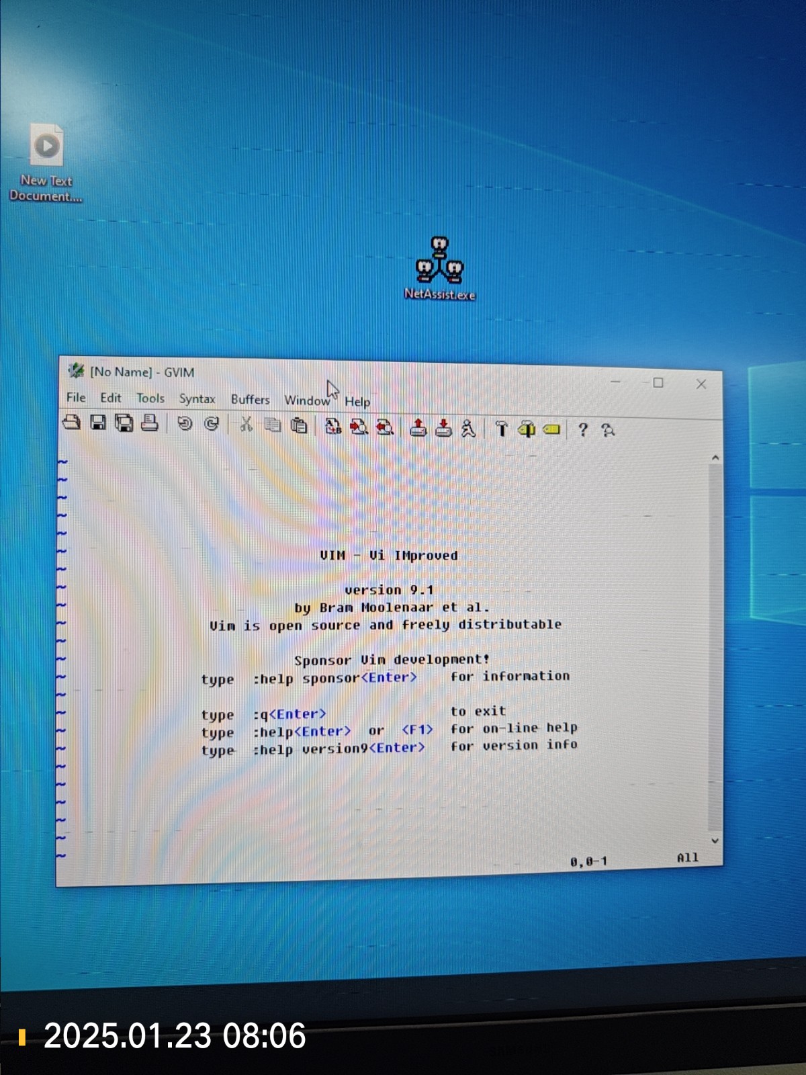This screenshot has width=806, height=1075.
Task: Click the Run script running-man icon
Action: (x=468, y=429)
